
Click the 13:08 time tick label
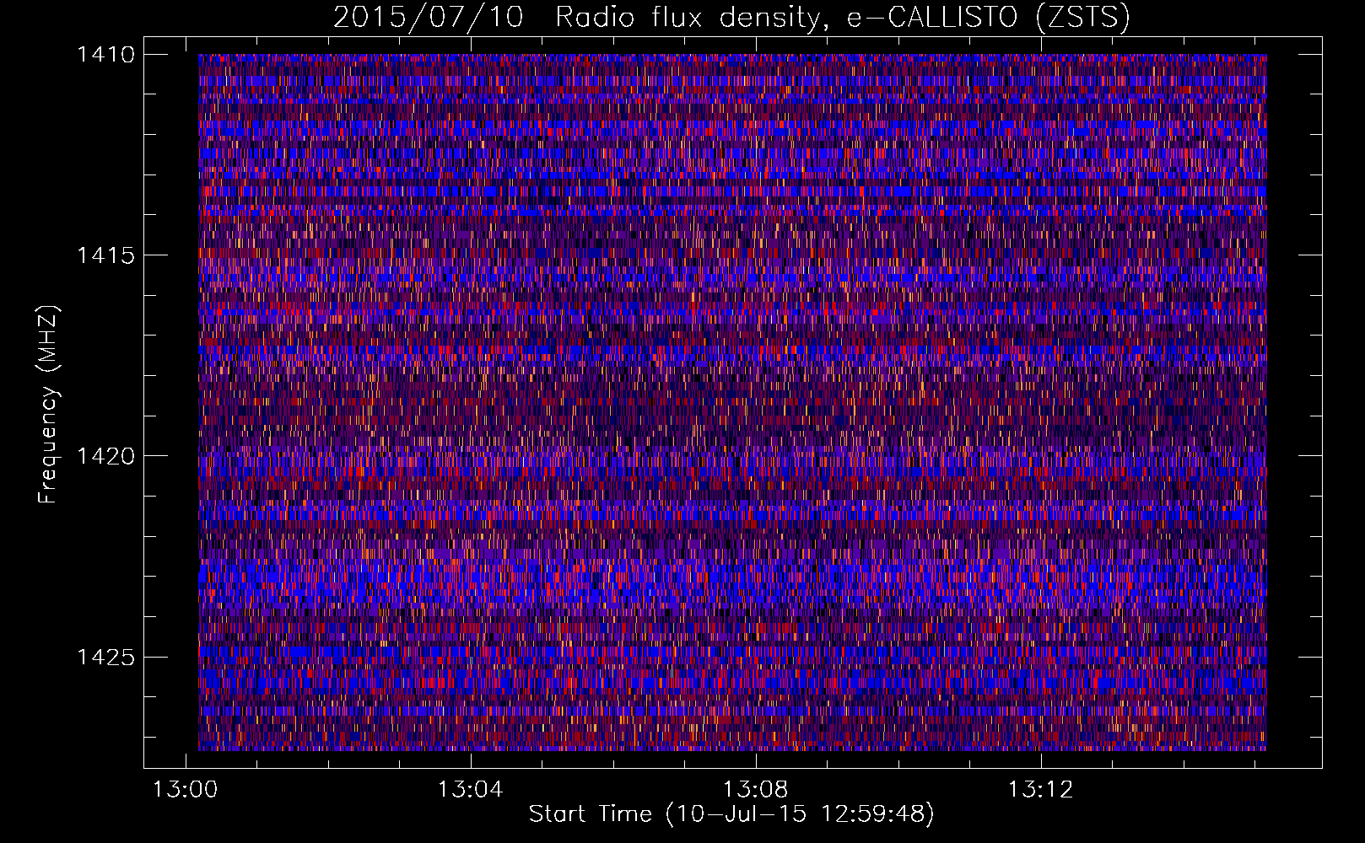click(756, 789)
